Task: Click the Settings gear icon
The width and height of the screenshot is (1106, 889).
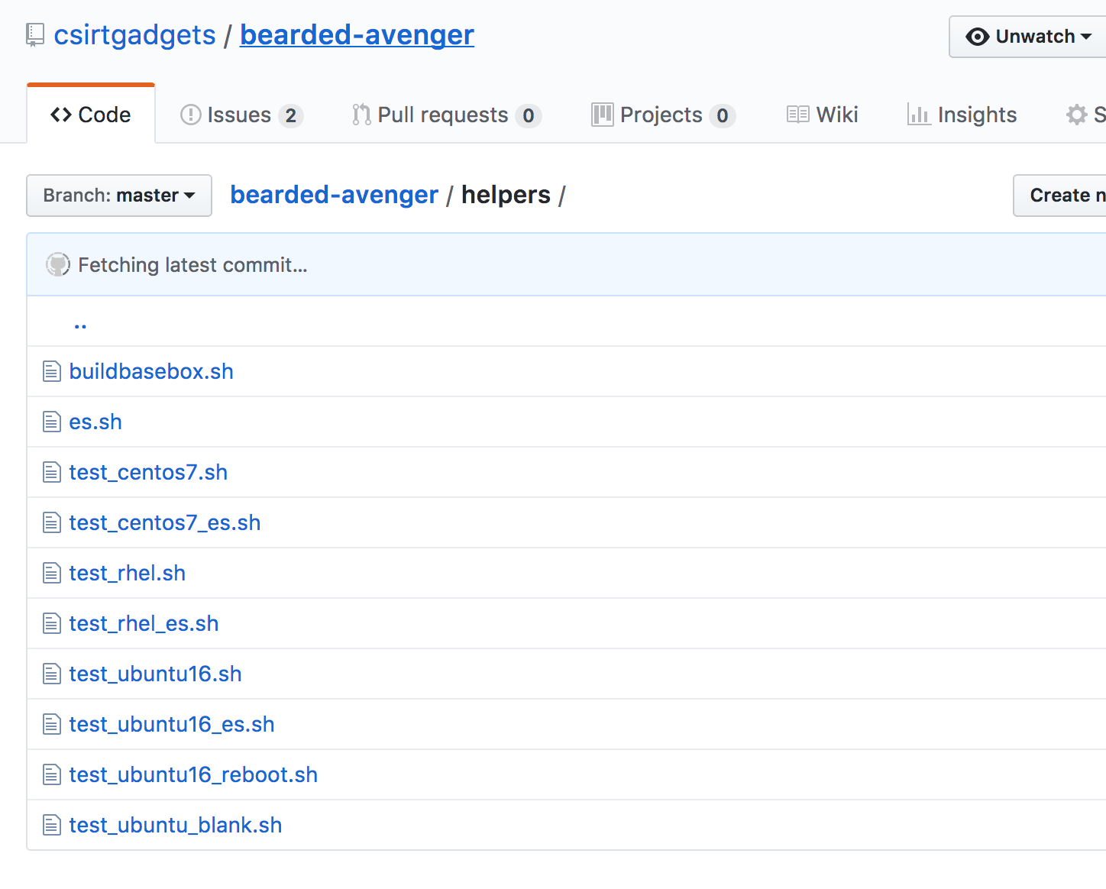Action: (x=1077, y=115)
